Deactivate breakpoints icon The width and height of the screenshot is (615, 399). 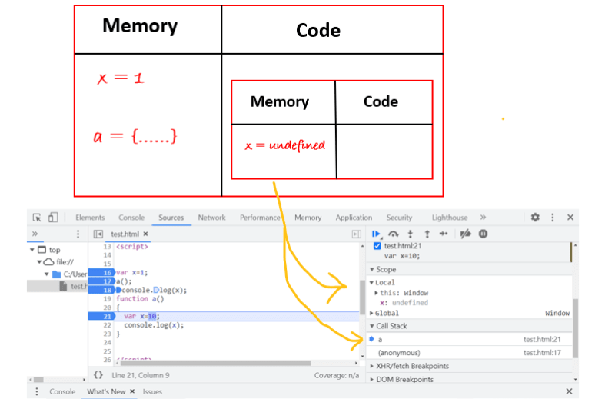pyautogui.click(x=465, y=234)
